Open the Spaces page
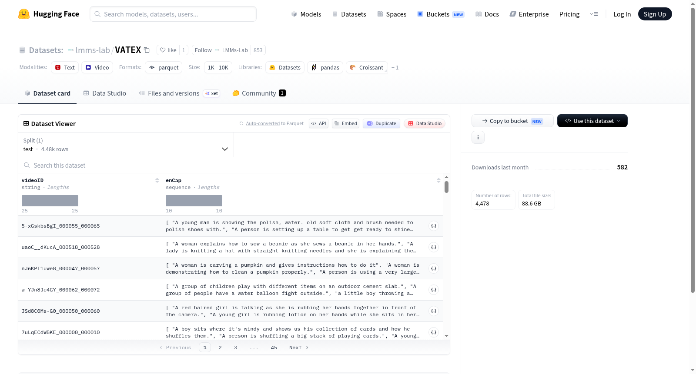 [391, 14]
